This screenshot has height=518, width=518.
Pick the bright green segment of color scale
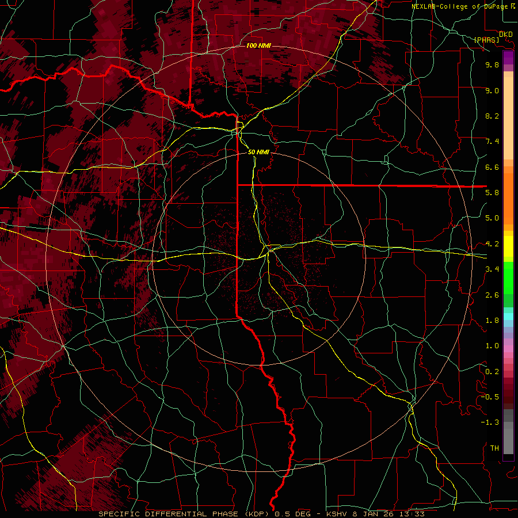(x=508, y=277)
